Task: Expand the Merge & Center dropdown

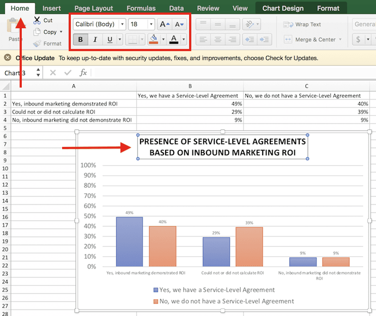Action: [x=341, y=39]
